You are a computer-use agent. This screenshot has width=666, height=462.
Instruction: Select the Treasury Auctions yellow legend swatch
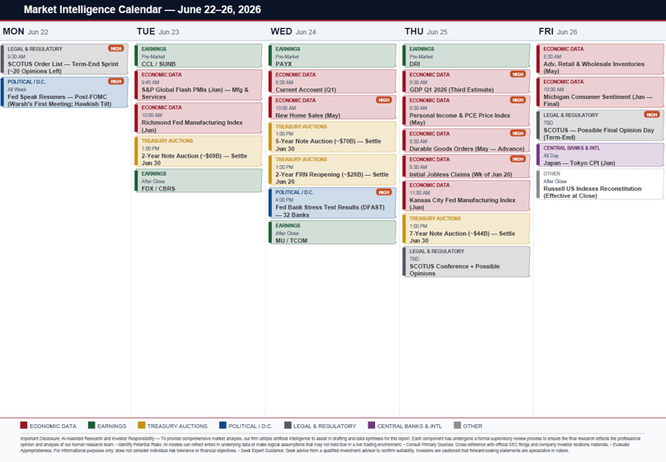coord(142,426)
